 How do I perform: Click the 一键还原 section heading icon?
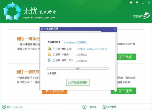[20, 72]
